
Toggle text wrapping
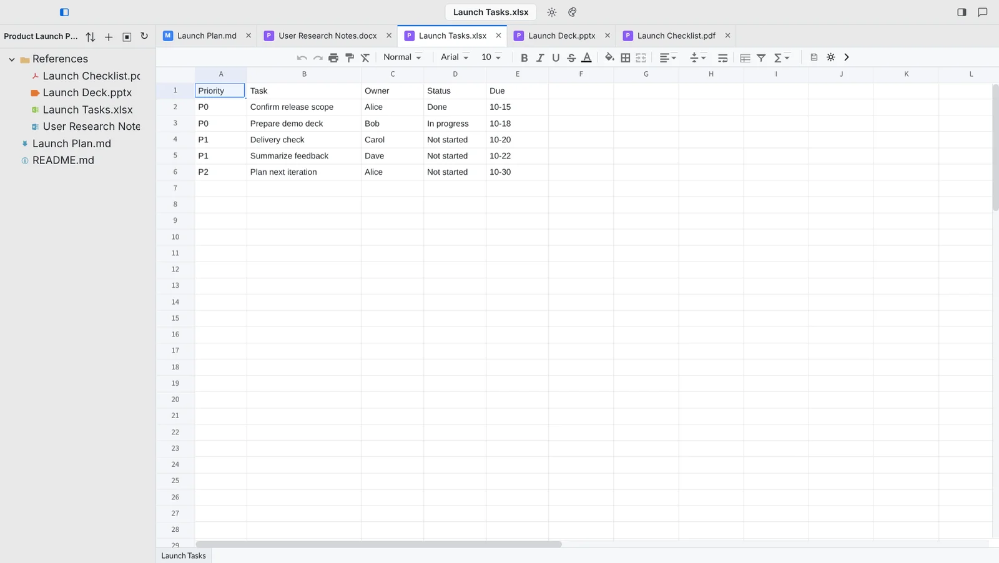pyautogui.click(x=722, y=57)
